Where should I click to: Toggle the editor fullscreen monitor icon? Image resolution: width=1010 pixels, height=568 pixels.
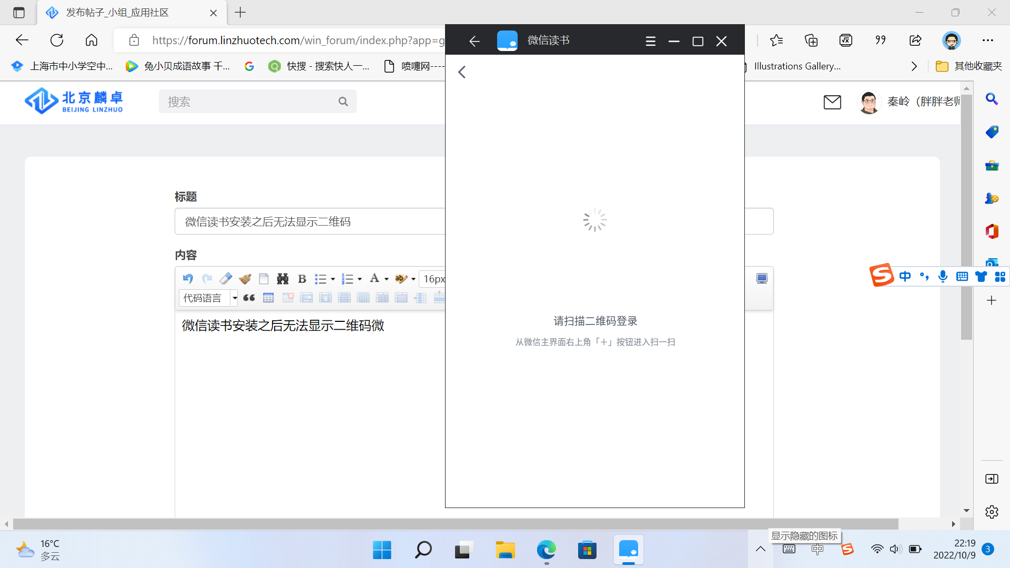coord(762,279)
